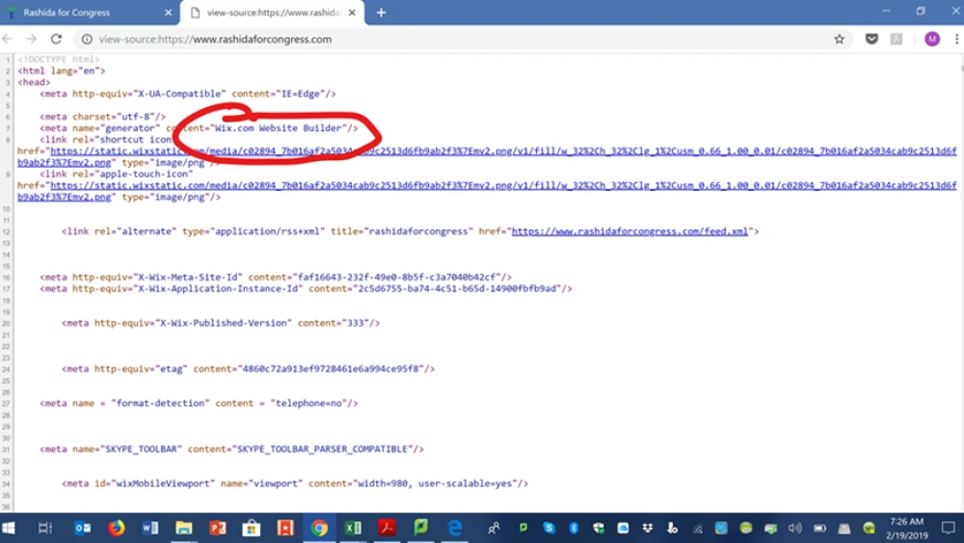Image resolution: width=964 pixels, height=543 pixels.
Task: Click the wixMobileViewport meta line
Action: pos(294,483)
